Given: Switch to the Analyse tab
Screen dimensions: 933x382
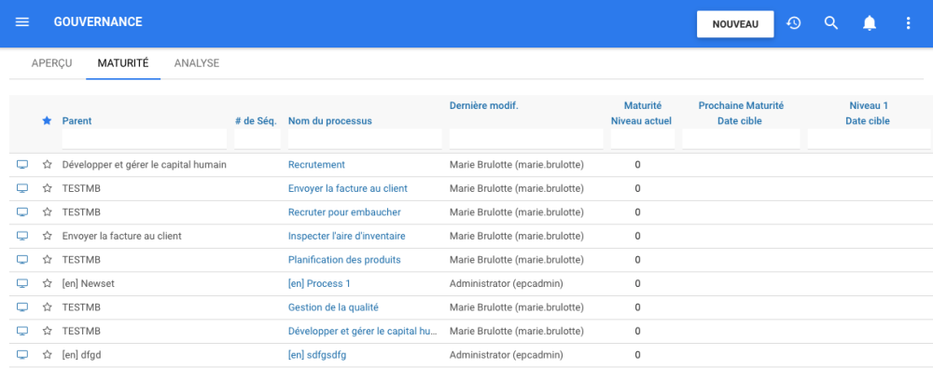Looking at the screenshot, I should tap(196, 63).
